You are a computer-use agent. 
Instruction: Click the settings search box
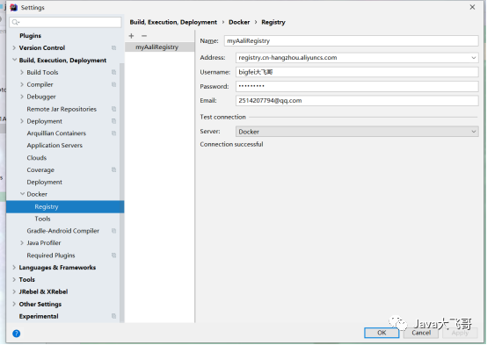coord(65,22)
